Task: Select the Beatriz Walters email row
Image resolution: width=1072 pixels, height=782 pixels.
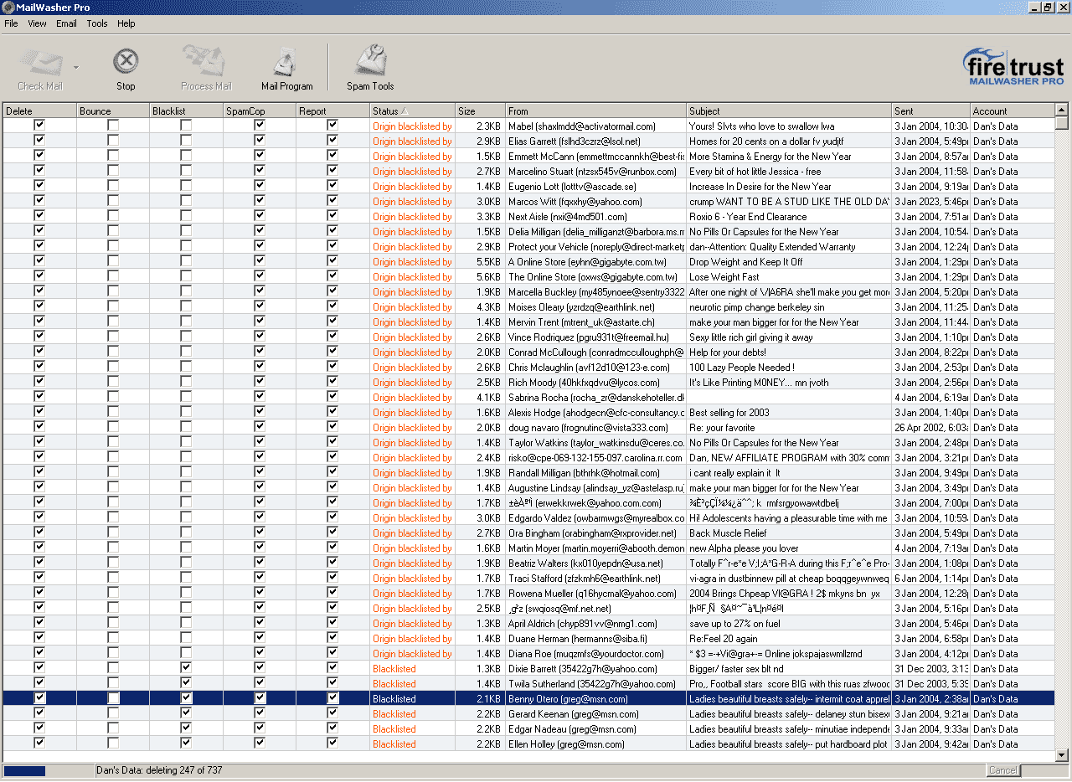Action: coord(528,563)
